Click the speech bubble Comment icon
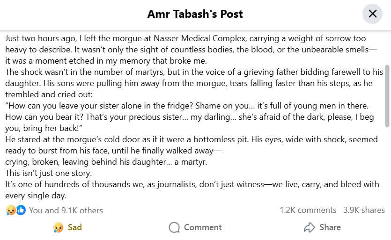 click(174, 227)
